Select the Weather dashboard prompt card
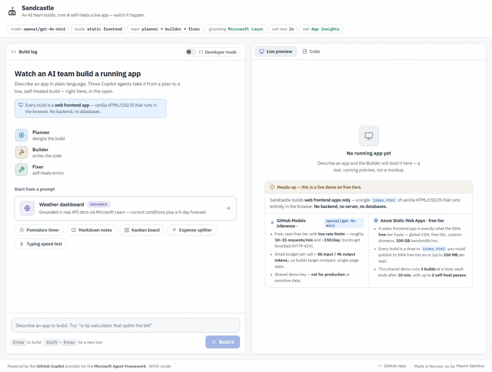492x372 pixels. (125, 208)
